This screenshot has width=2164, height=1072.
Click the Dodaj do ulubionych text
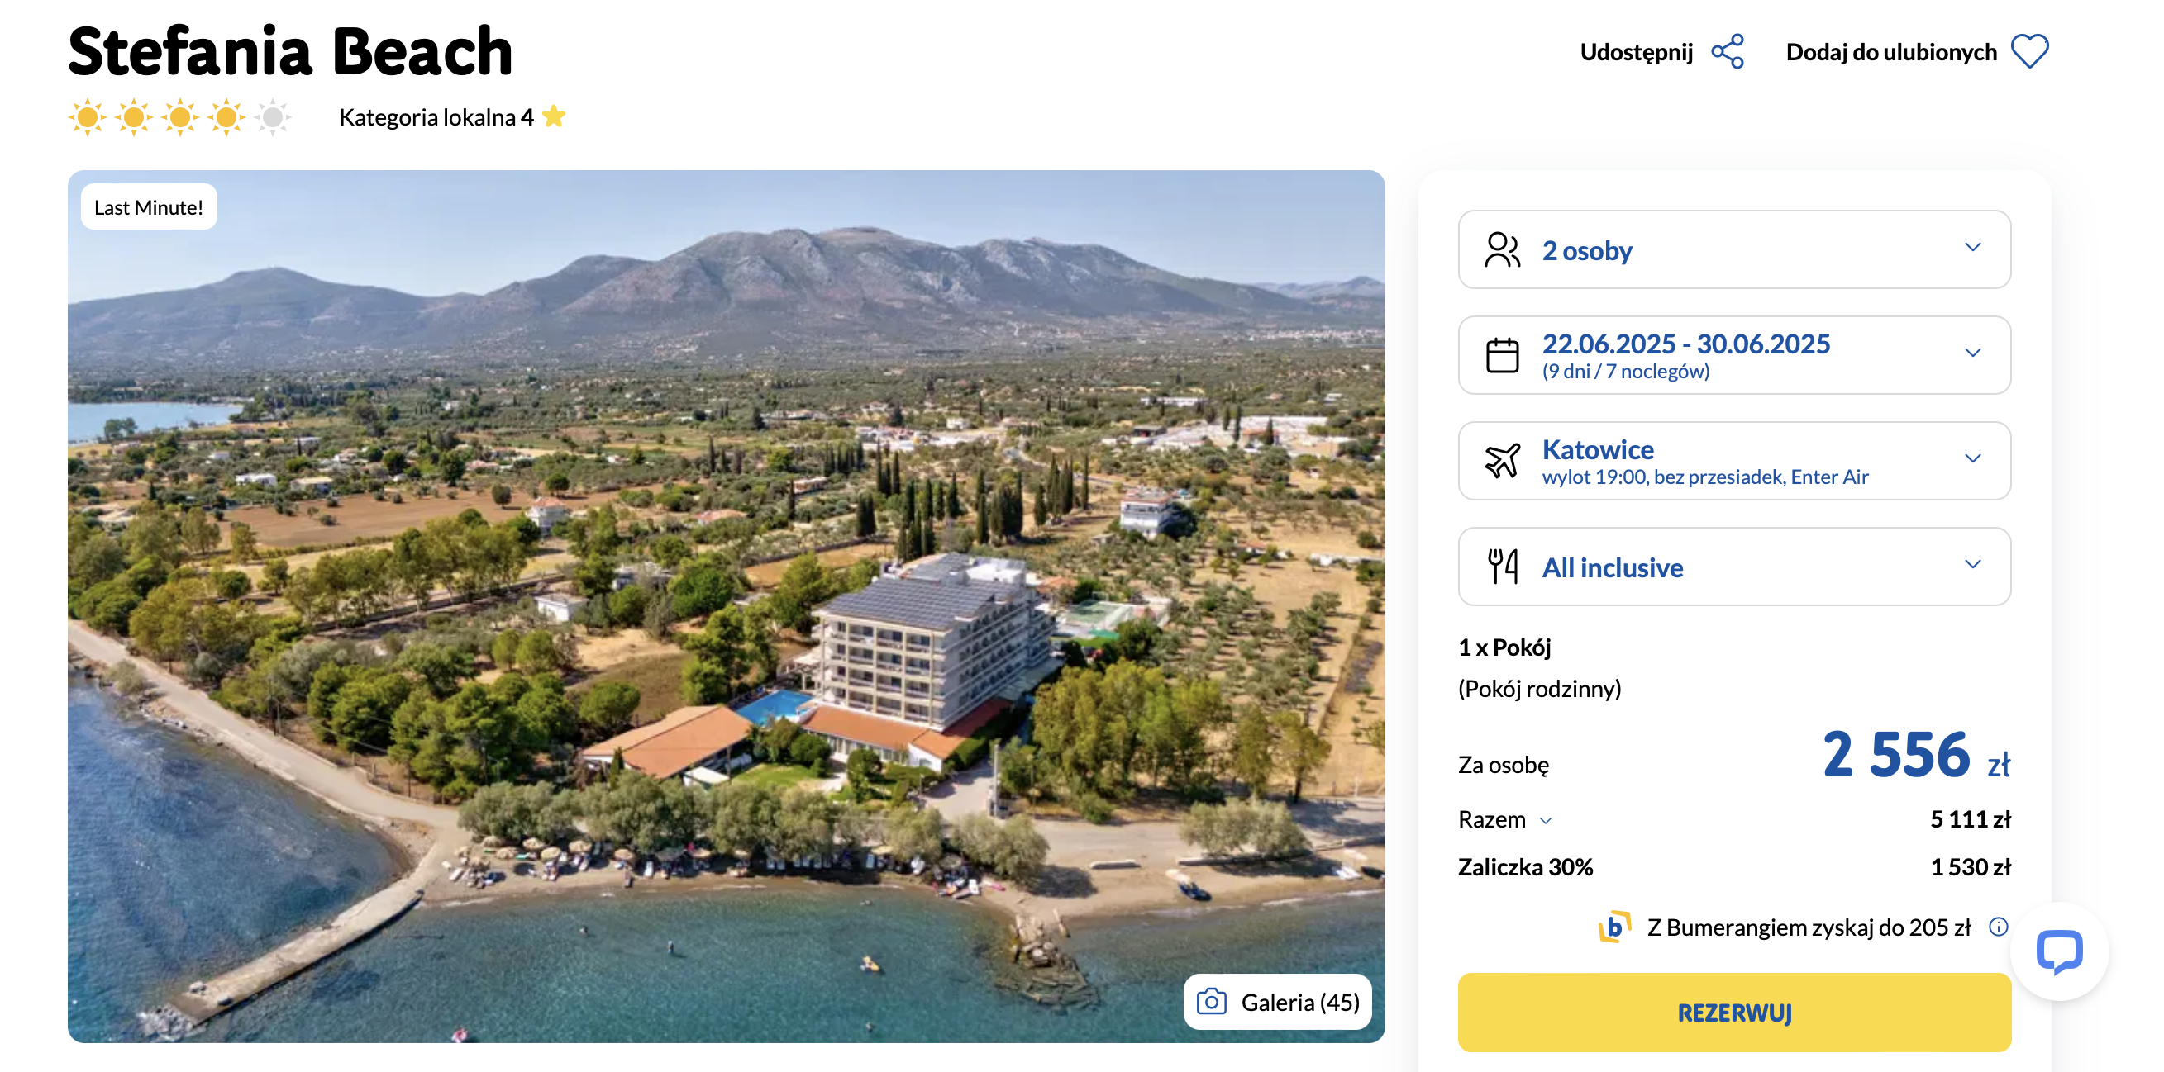point(1891,52)
